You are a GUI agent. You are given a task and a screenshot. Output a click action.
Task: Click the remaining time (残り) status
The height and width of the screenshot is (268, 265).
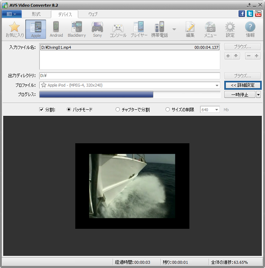[x=175, y=262]
